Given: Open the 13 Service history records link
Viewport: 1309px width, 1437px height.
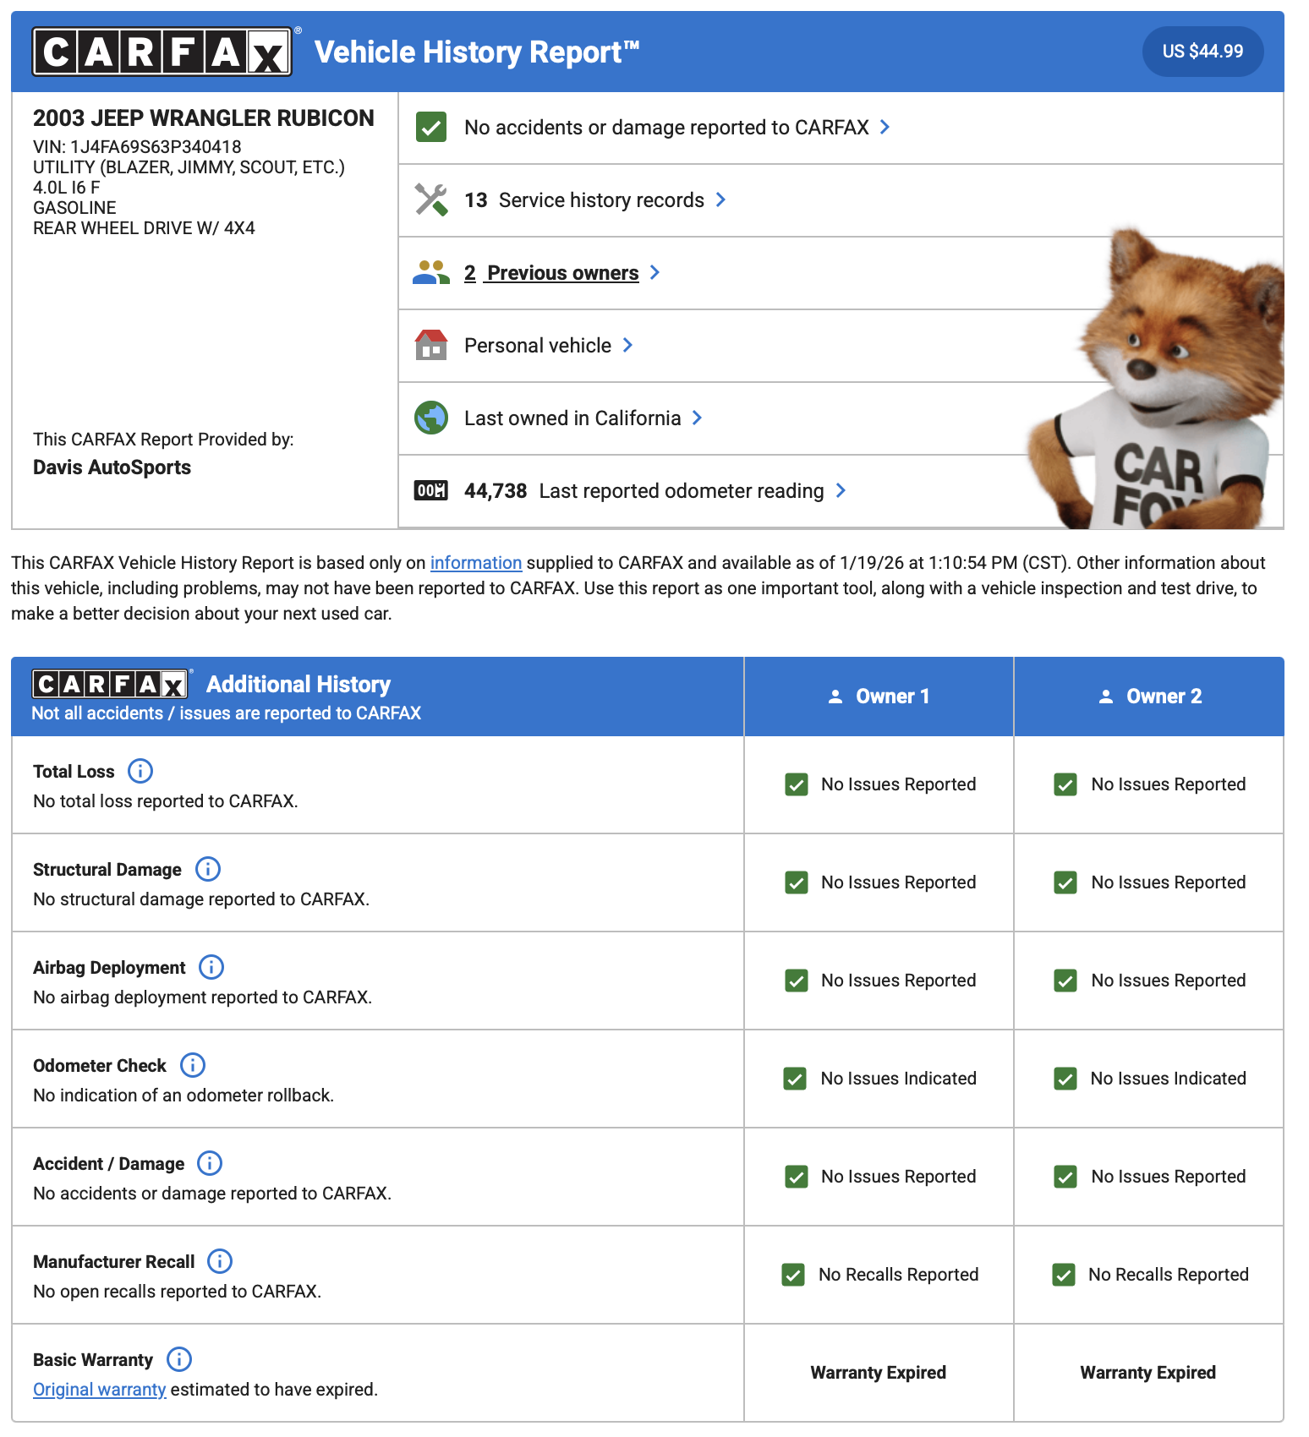Looking at the screenshot, I should [x=584, y=200].
